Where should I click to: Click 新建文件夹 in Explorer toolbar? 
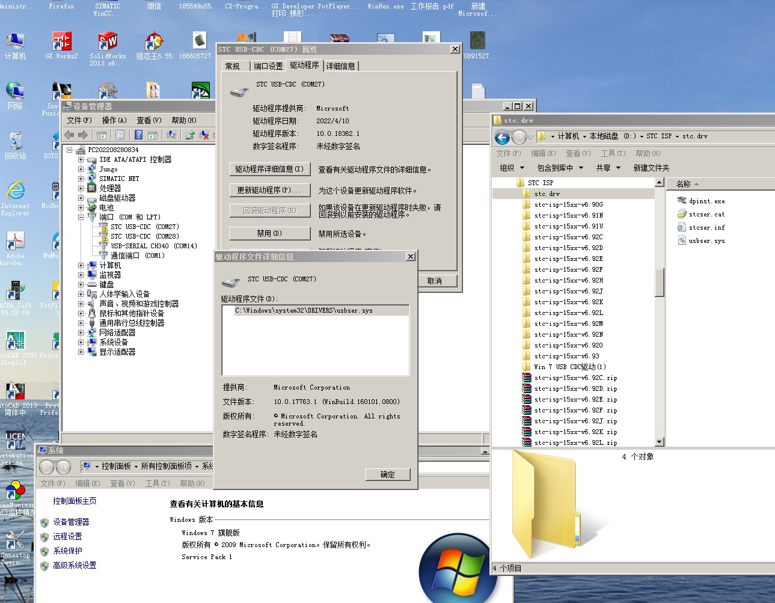pyautogui.click(x=651, y=168)
